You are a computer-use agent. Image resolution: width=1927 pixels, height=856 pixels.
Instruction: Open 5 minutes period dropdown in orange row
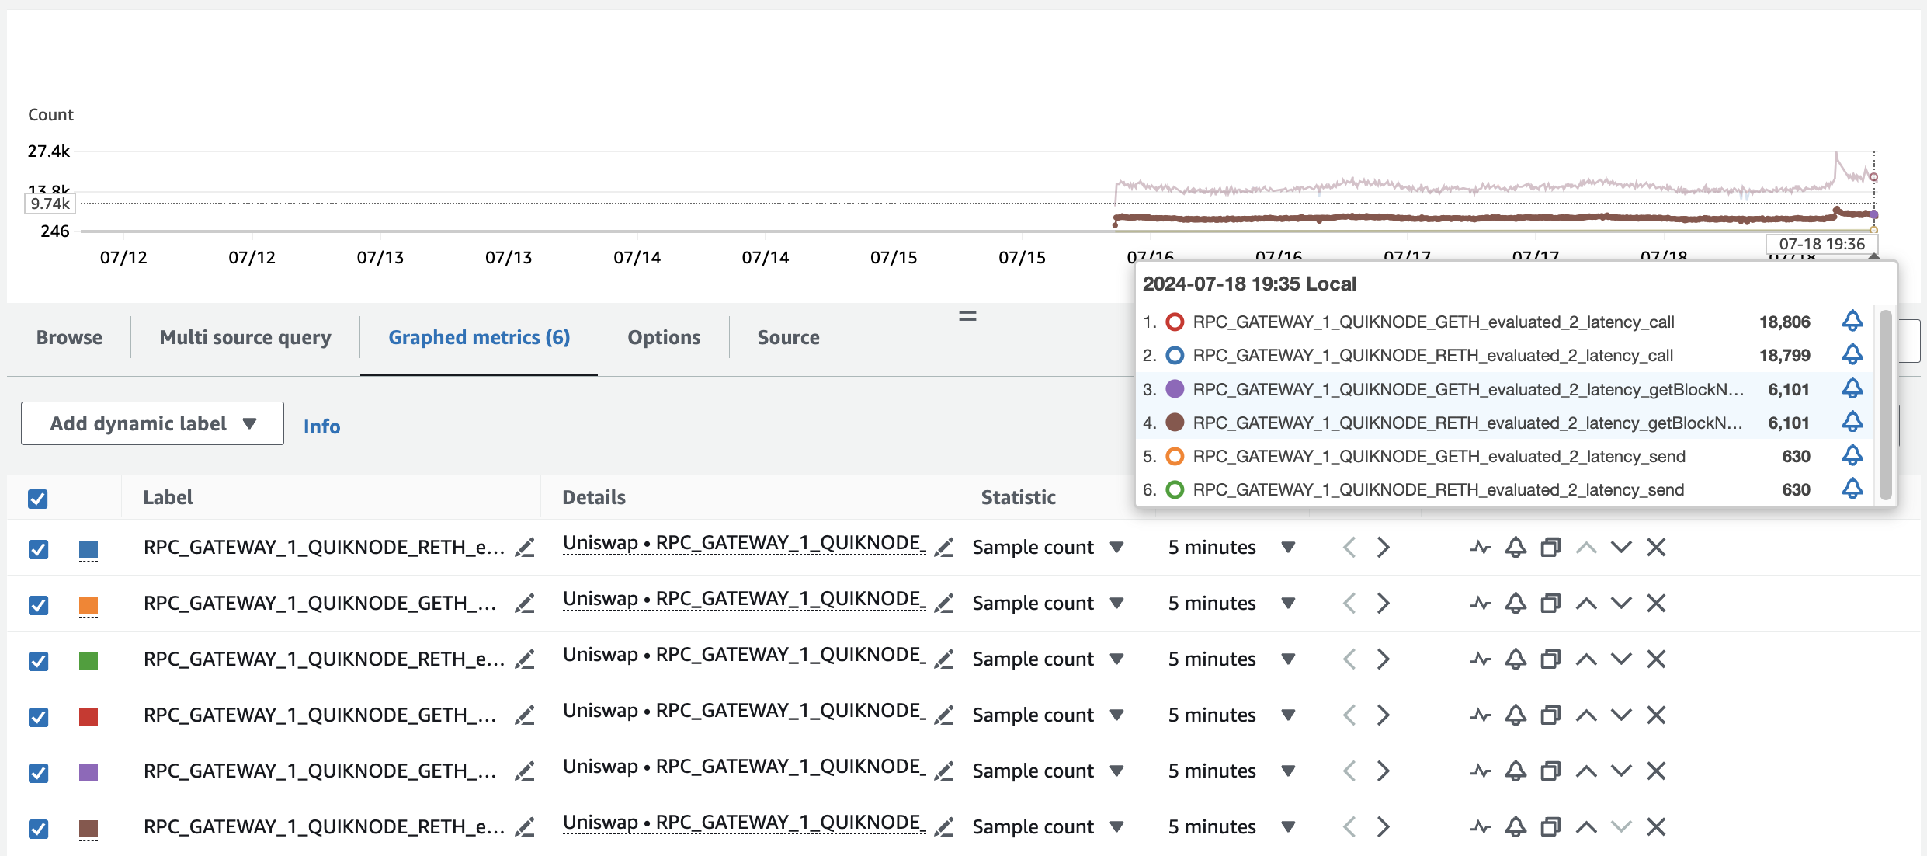click(x=1231, y=604)
